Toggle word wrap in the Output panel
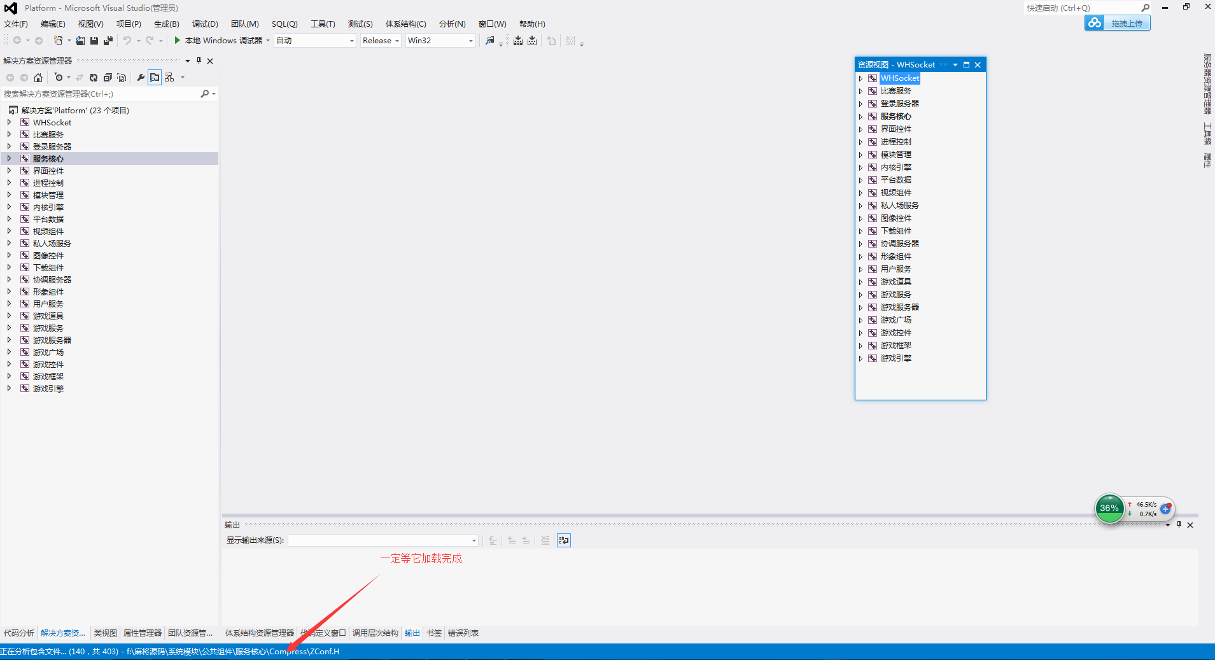The image size is (1215, 660). (564, 540)
